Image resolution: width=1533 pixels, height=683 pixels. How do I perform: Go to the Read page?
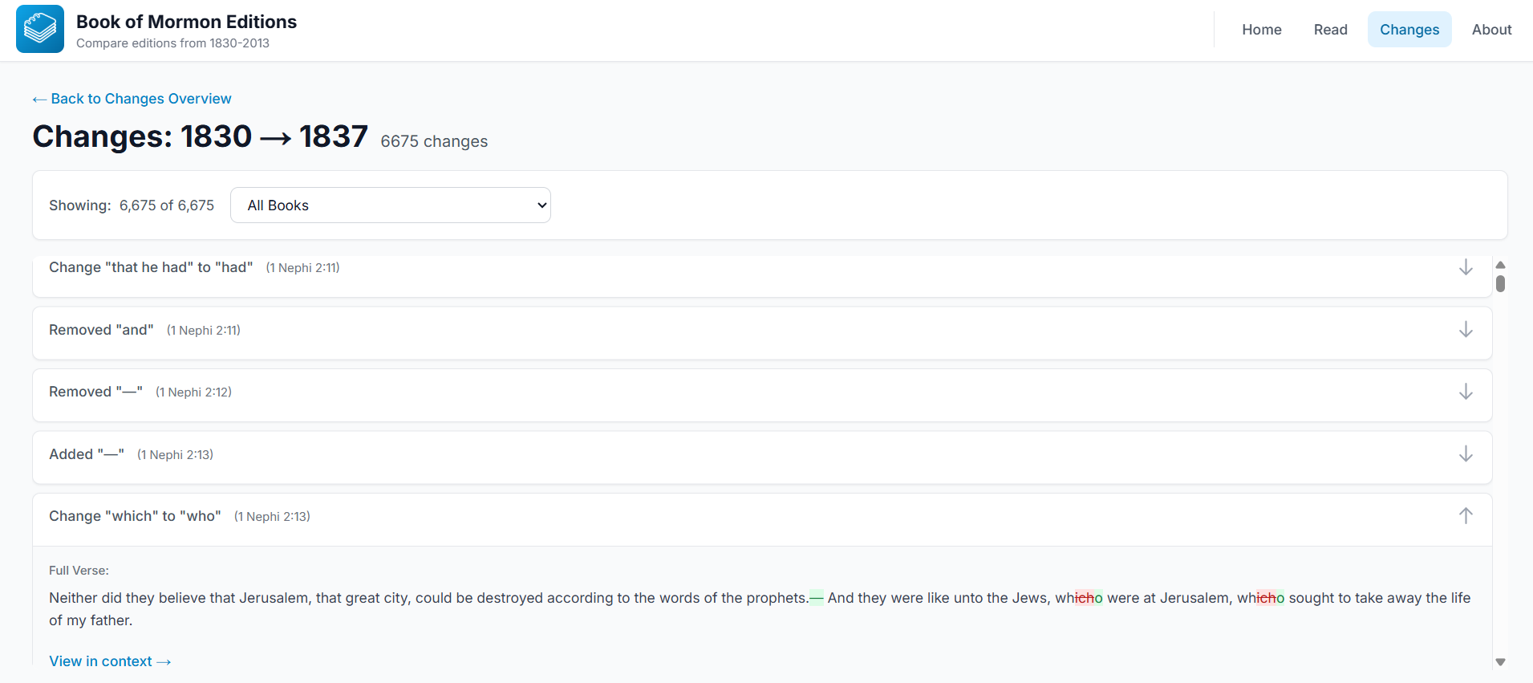point(1330,30)
